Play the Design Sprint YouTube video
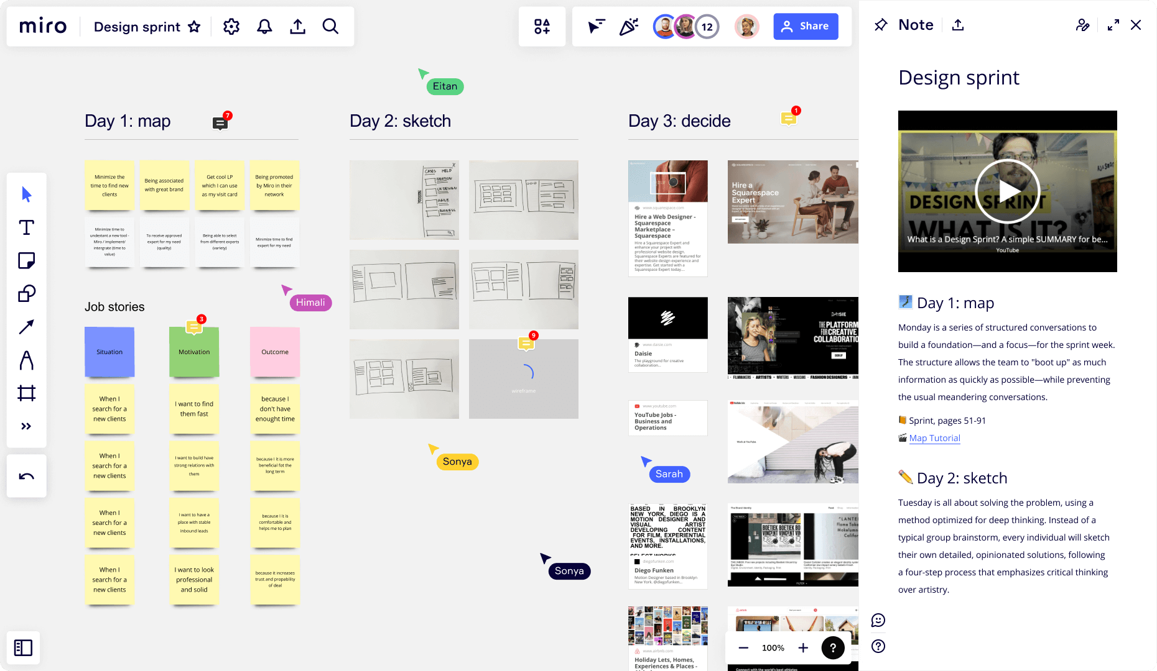The width and height of the screenshot is (1157, 671). pyautogui.click(x=1007, y=191)
